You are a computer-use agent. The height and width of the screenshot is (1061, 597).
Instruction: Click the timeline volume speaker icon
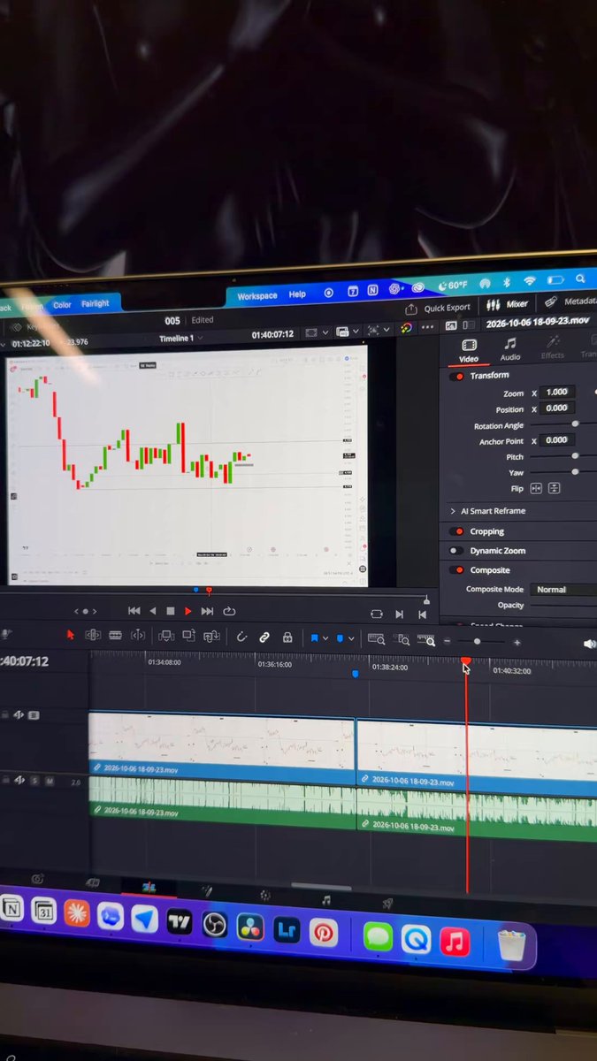[x=589, y=644]
